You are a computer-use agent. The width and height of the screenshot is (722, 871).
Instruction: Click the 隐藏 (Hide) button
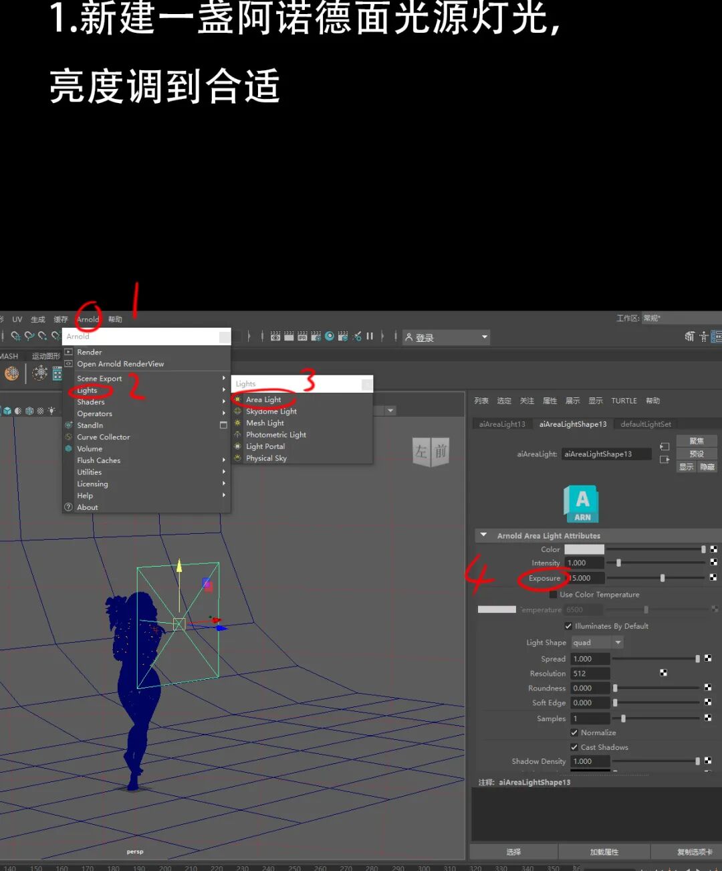pyautogui.click(x=707, y=467)
